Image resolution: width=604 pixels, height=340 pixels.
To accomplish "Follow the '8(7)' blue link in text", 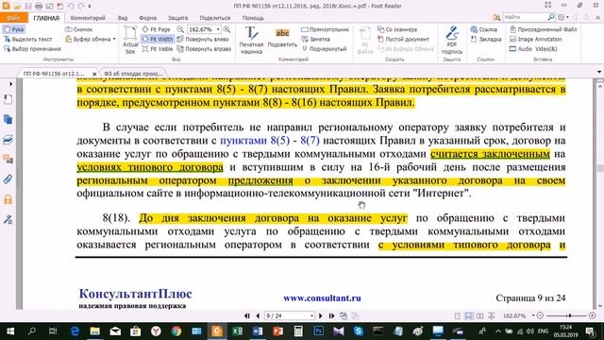I will click(310, 141).
